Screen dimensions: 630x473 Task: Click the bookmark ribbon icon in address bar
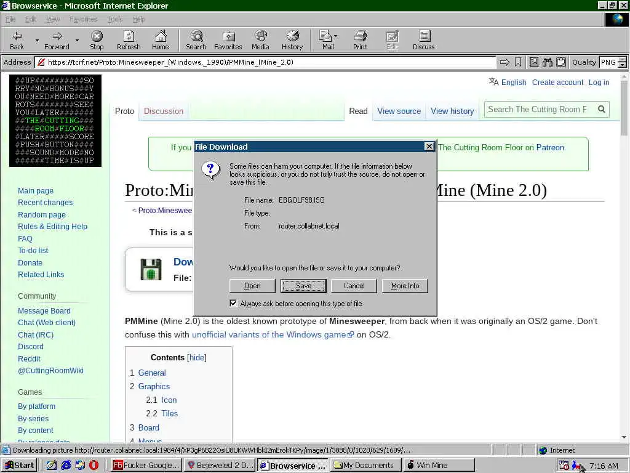[518, 62]
